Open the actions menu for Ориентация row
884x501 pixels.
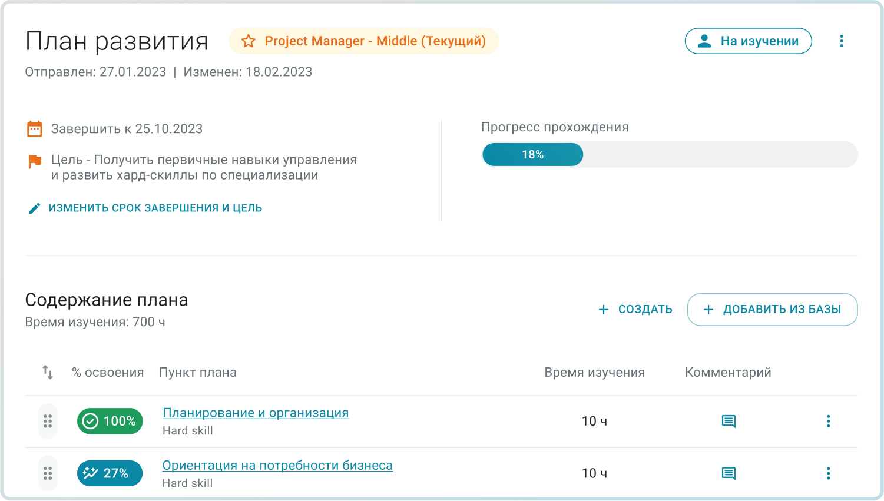click(x=828, y=473)
